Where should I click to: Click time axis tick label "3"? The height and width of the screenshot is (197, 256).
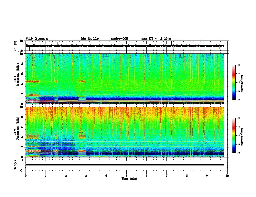click(86, 176)
